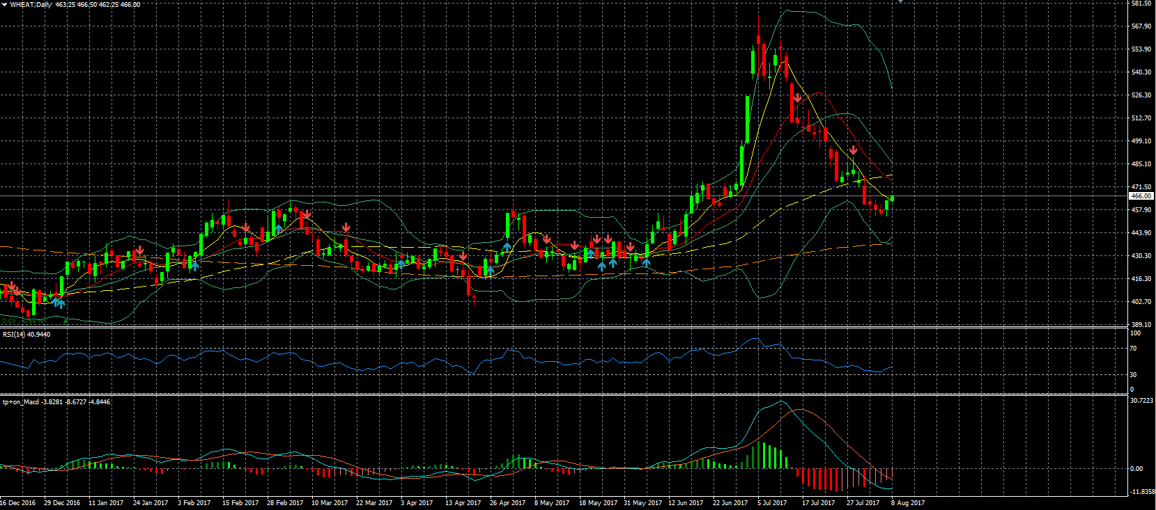Click the RSI scale value 30
The image size is (1156, 510).
(x=1134, y=375)
